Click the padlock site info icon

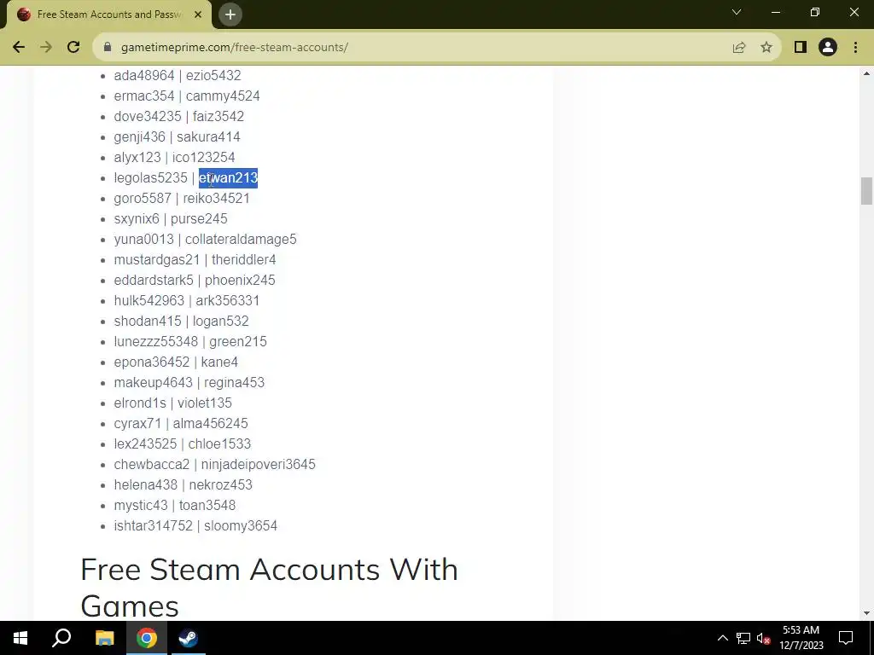pyautogui.click(x=108, y=48)
